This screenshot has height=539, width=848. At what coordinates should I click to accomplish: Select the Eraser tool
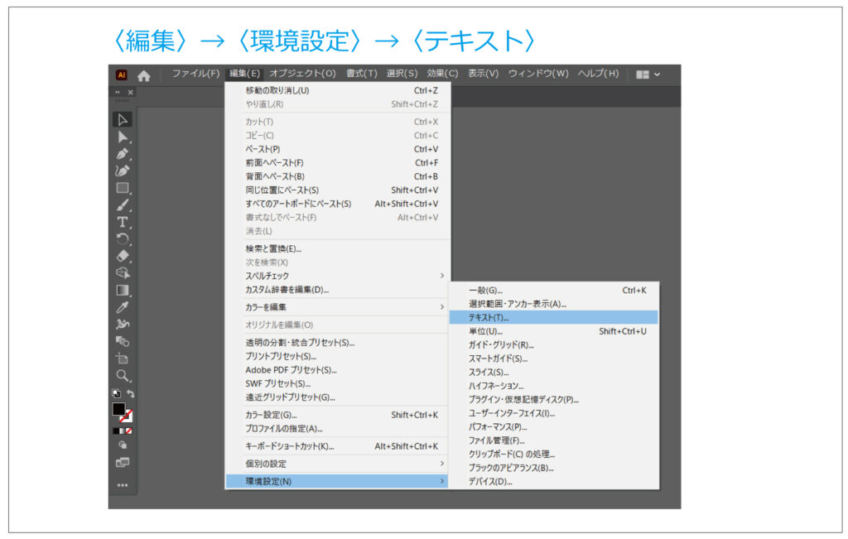(x=123, y=257)
